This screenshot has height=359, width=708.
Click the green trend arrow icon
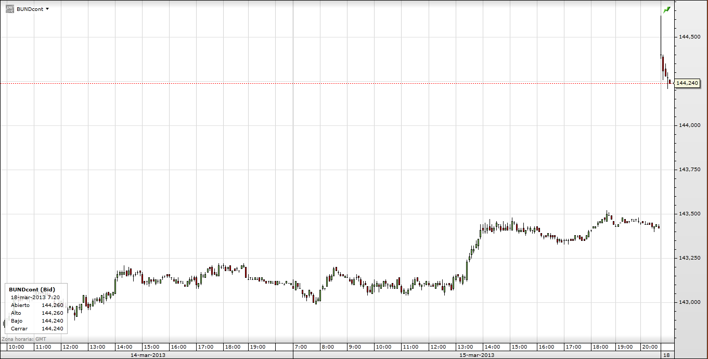click(667, 10)
